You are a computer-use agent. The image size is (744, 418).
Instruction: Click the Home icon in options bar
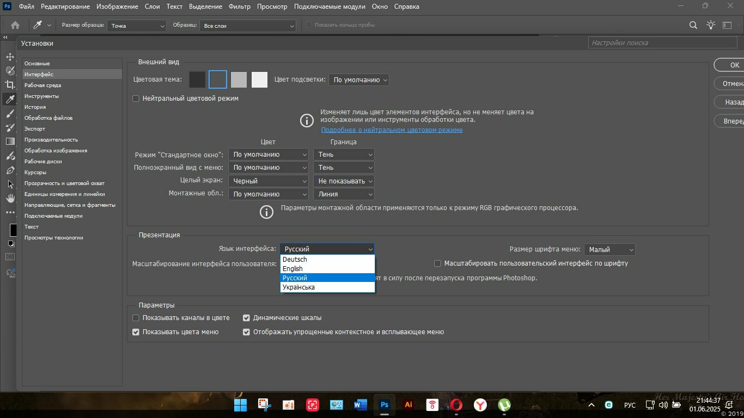pyautogui.click(x=15, y=25)
